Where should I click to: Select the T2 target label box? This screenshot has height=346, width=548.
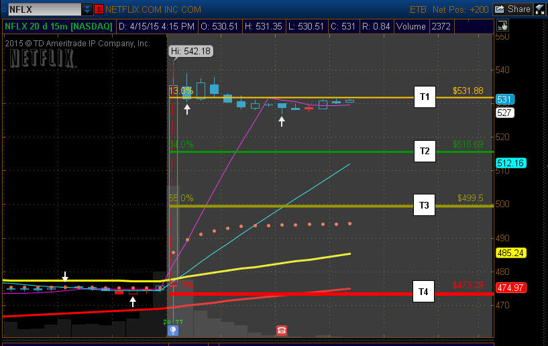(424, 152)
